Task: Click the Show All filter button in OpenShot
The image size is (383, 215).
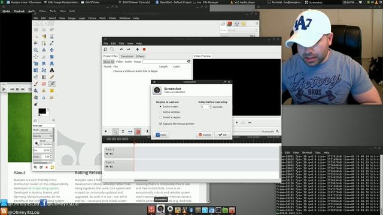Action: click(x=109, y=62)
